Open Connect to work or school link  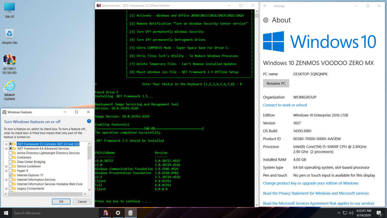point(285,105)
